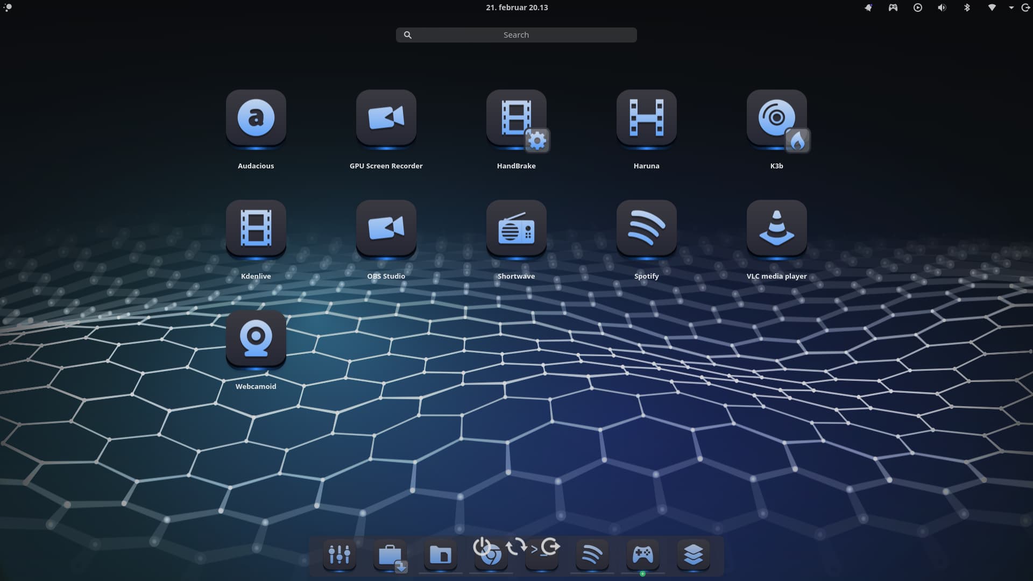Launch HandBrake video transcoder
Image resolution: width=1033 pixels, height=581 pixels.
pos(516,118)
